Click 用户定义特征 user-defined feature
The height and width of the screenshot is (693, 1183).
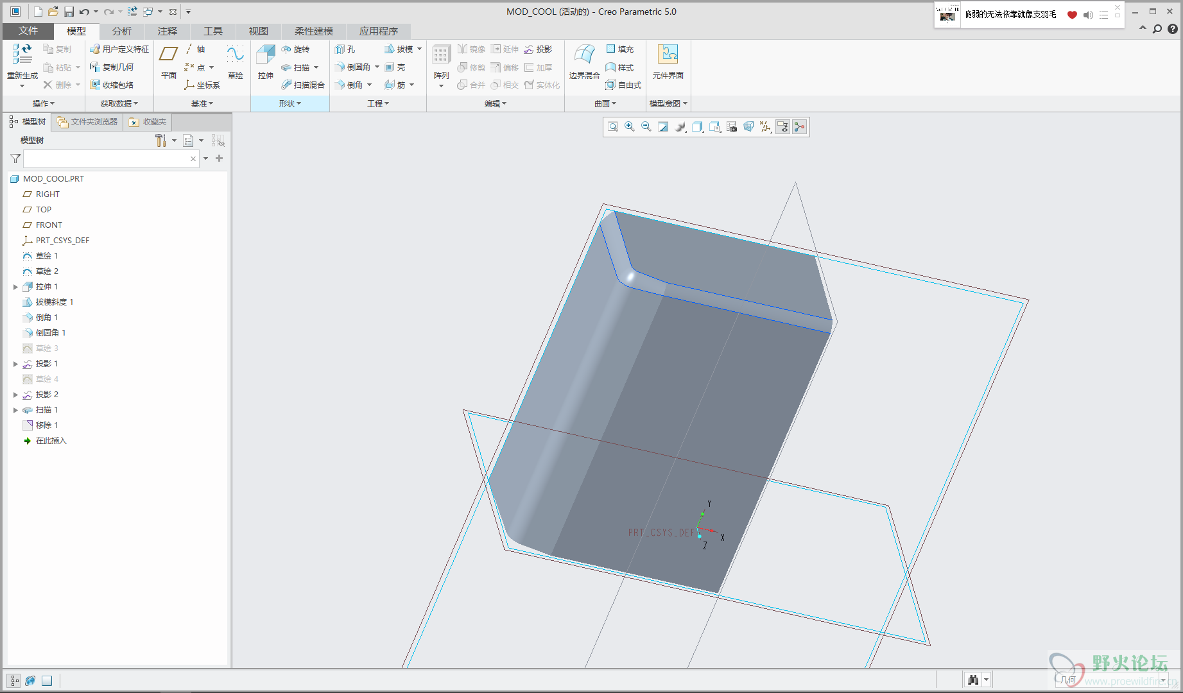point(119,49)
